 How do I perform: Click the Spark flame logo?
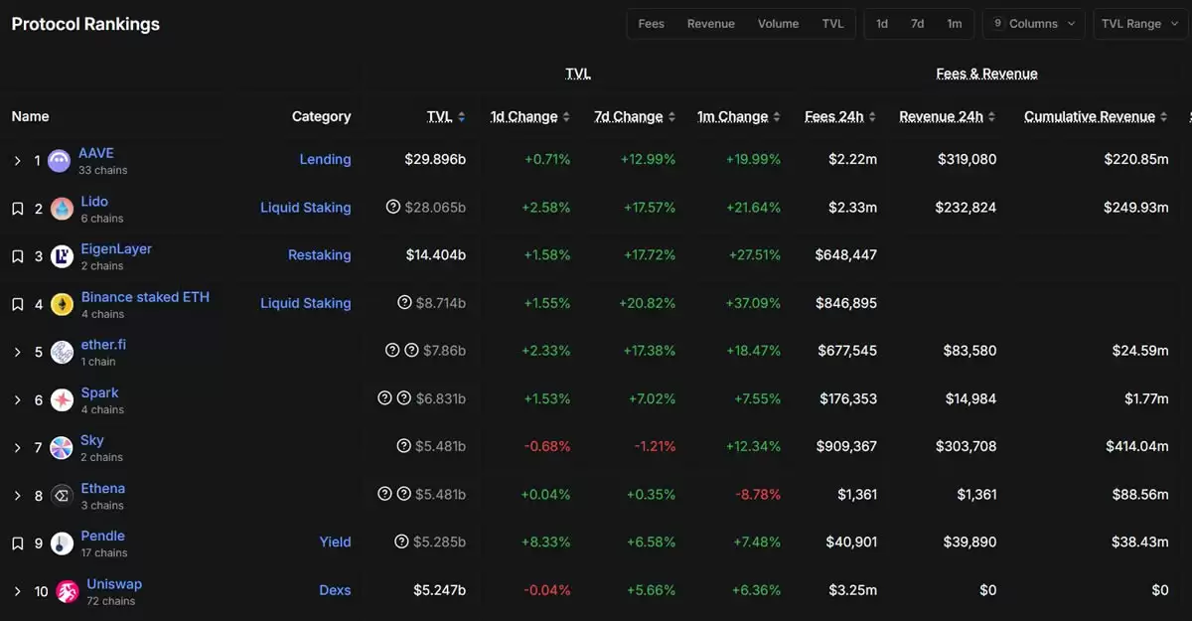[62, 398]
